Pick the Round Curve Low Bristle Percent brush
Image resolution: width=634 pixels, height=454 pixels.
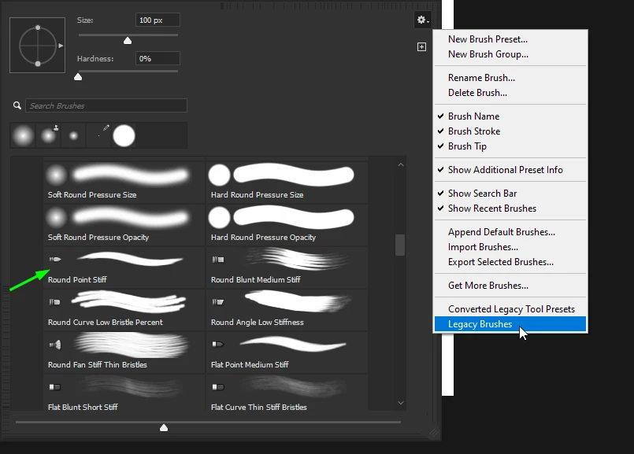click(x=124, y=310)
